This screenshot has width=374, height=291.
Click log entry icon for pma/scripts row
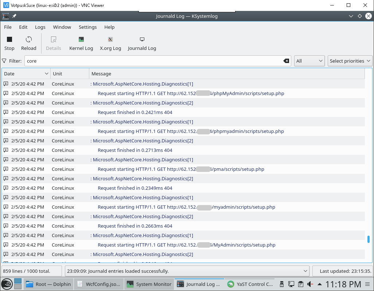[x=6, y=169]
